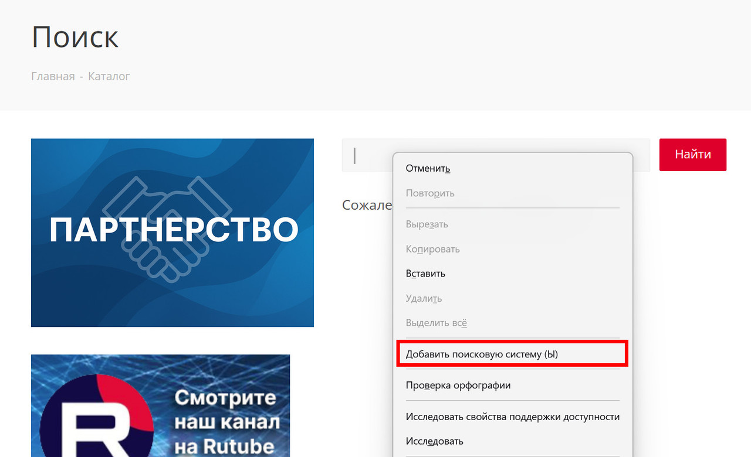The image size is (751, 457).
Task: Open the "Каталог" breadcrumb link
Action: click(x=109, y=76)
